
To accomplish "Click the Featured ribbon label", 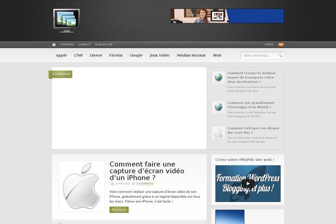I will point(60,74).
